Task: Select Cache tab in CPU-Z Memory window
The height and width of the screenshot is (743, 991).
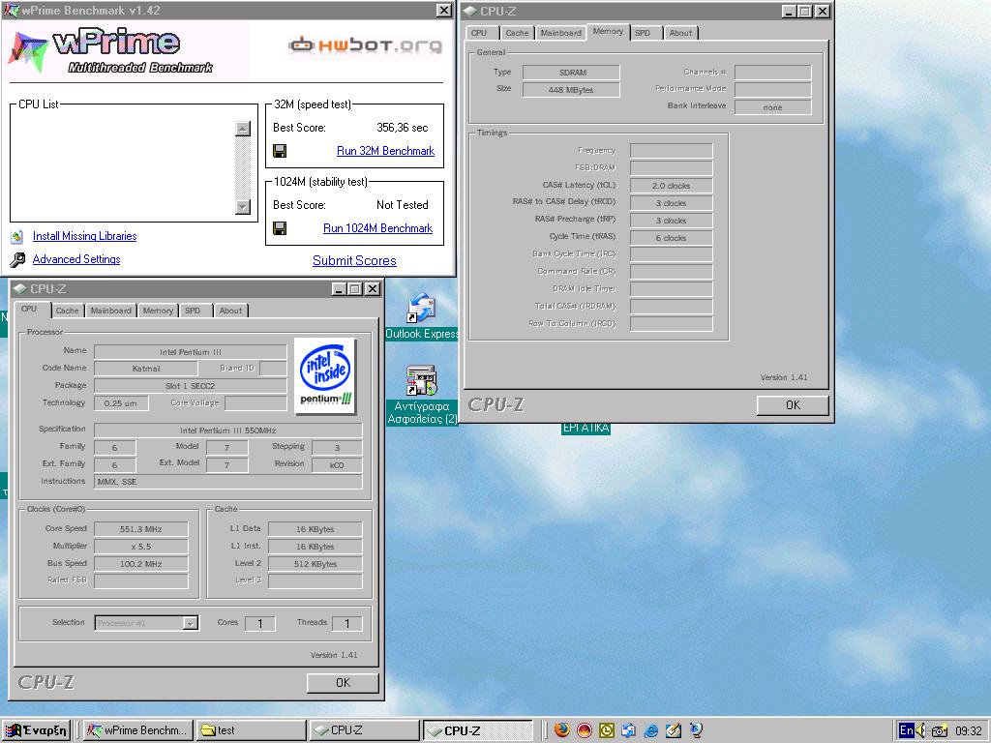Action: [517, 33]
